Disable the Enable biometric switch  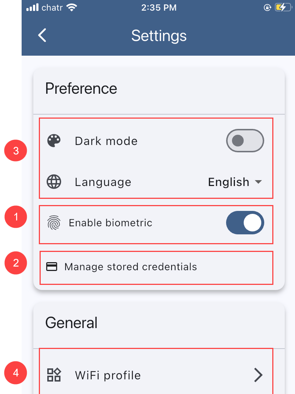(x=245, y=223)
